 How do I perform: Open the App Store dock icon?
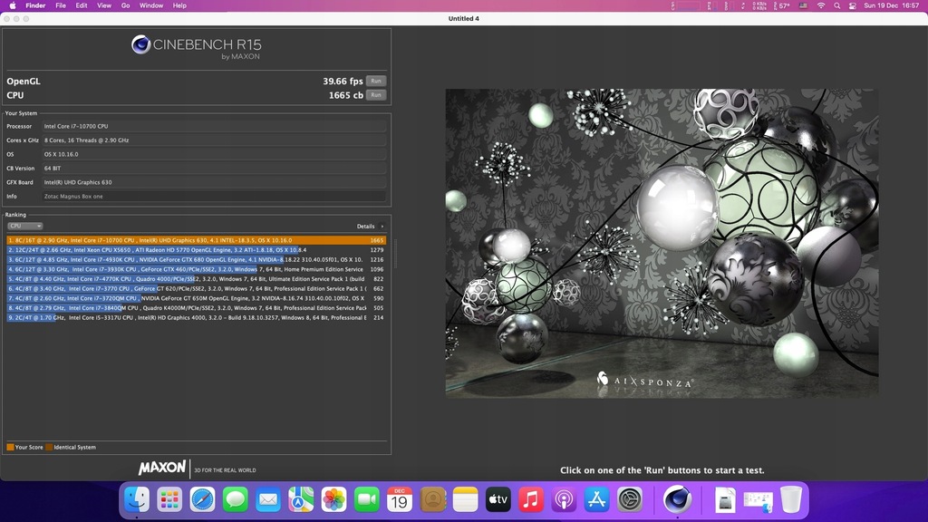click(x=596, y=499)
